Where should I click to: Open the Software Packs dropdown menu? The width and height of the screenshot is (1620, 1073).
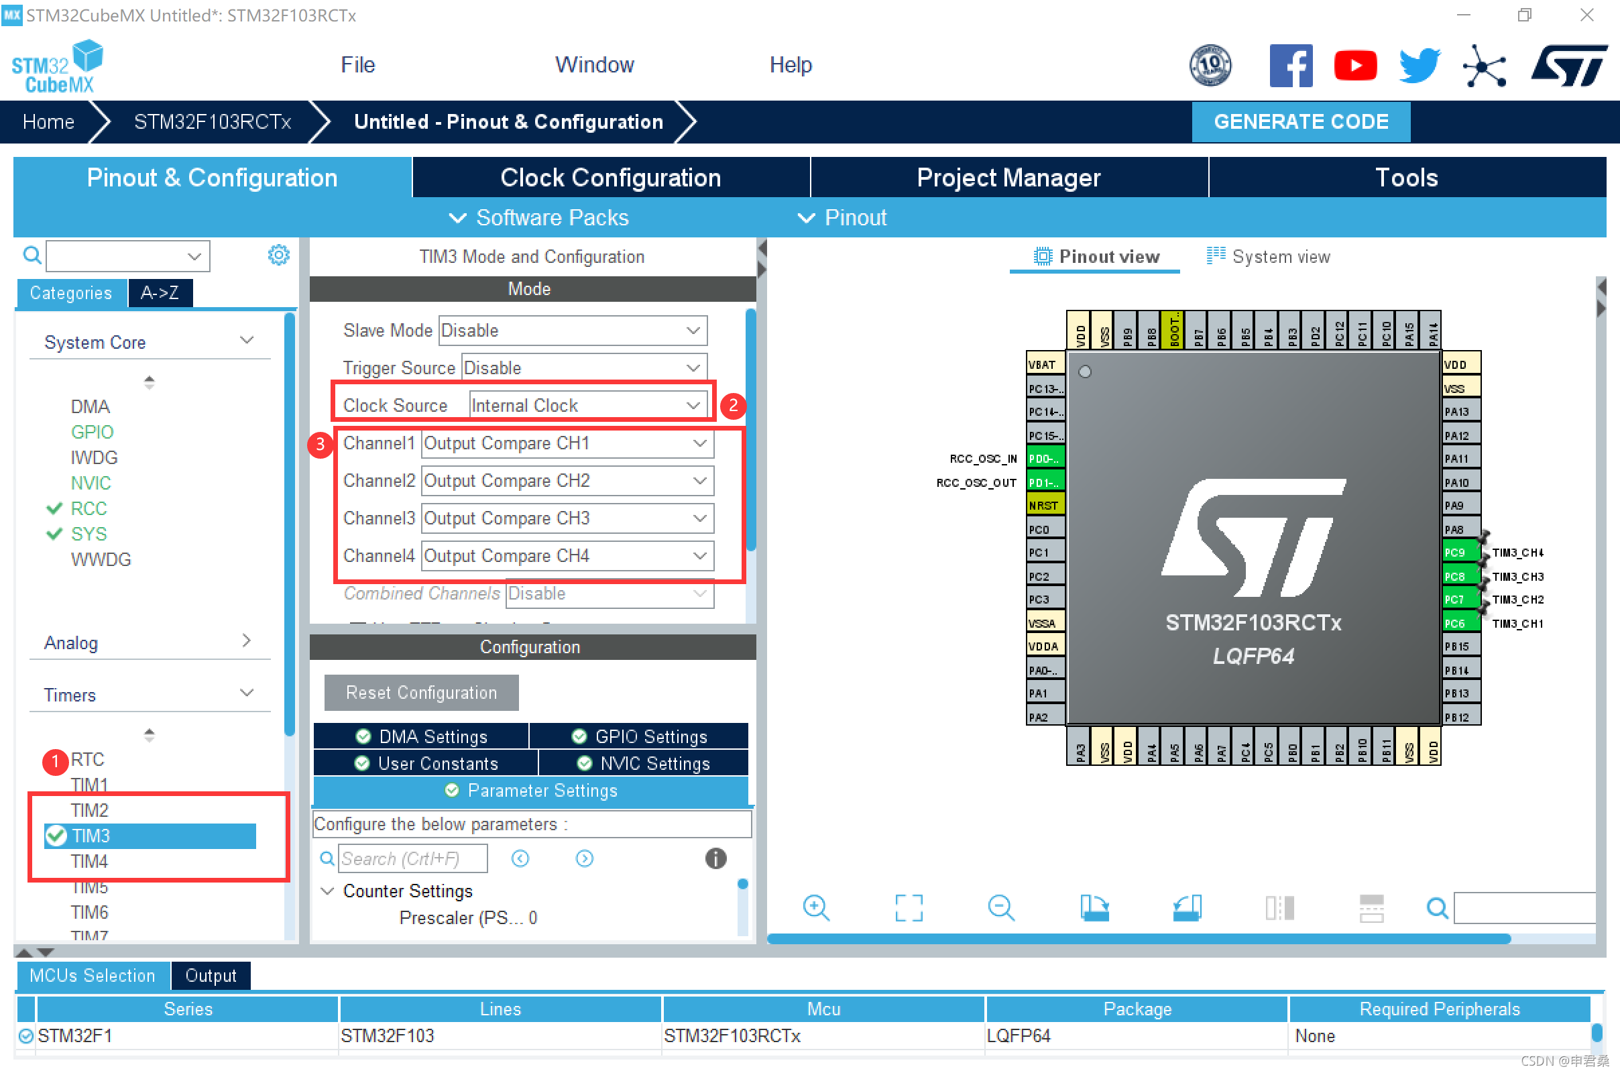coord(538,217)
